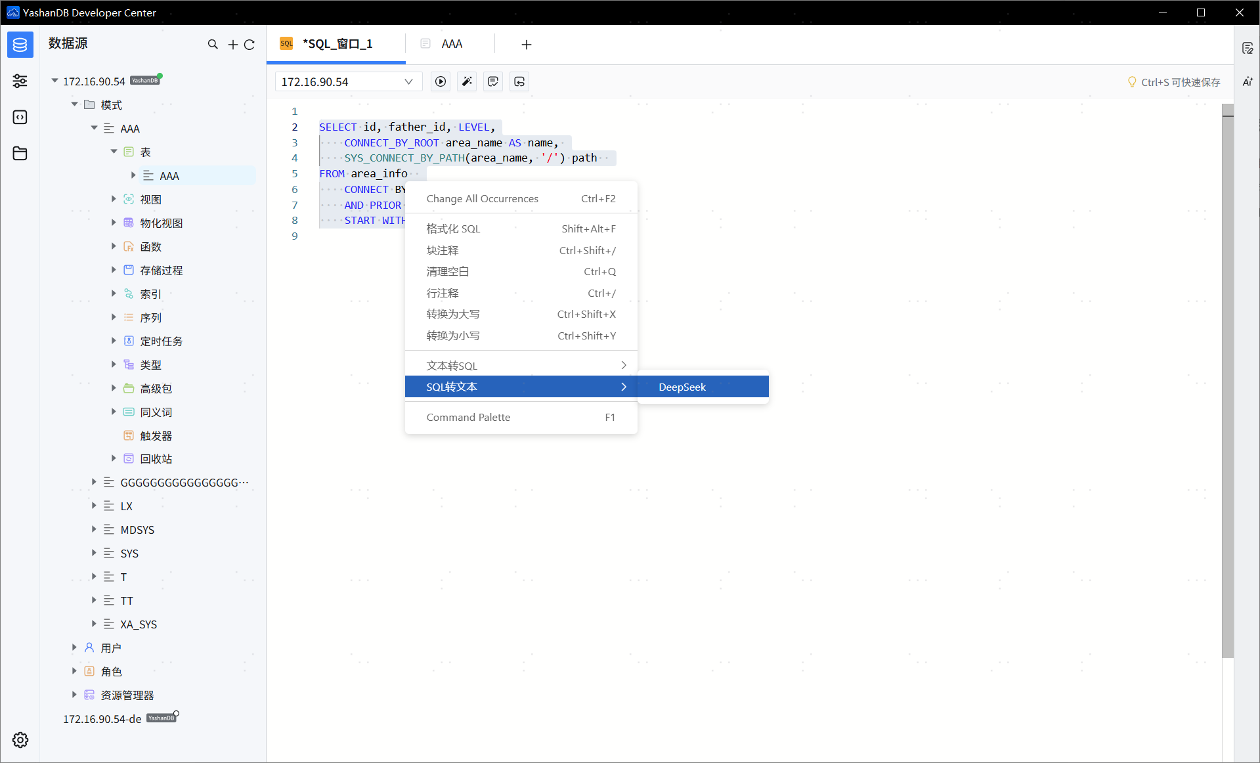
Task: Click the plus icon to add data source
Action: coord(232,44)
